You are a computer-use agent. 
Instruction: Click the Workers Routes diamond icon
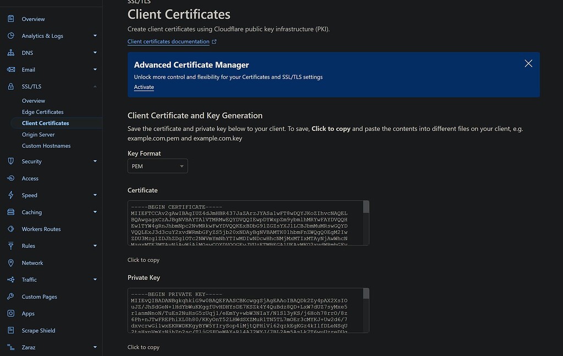(11, 229)
